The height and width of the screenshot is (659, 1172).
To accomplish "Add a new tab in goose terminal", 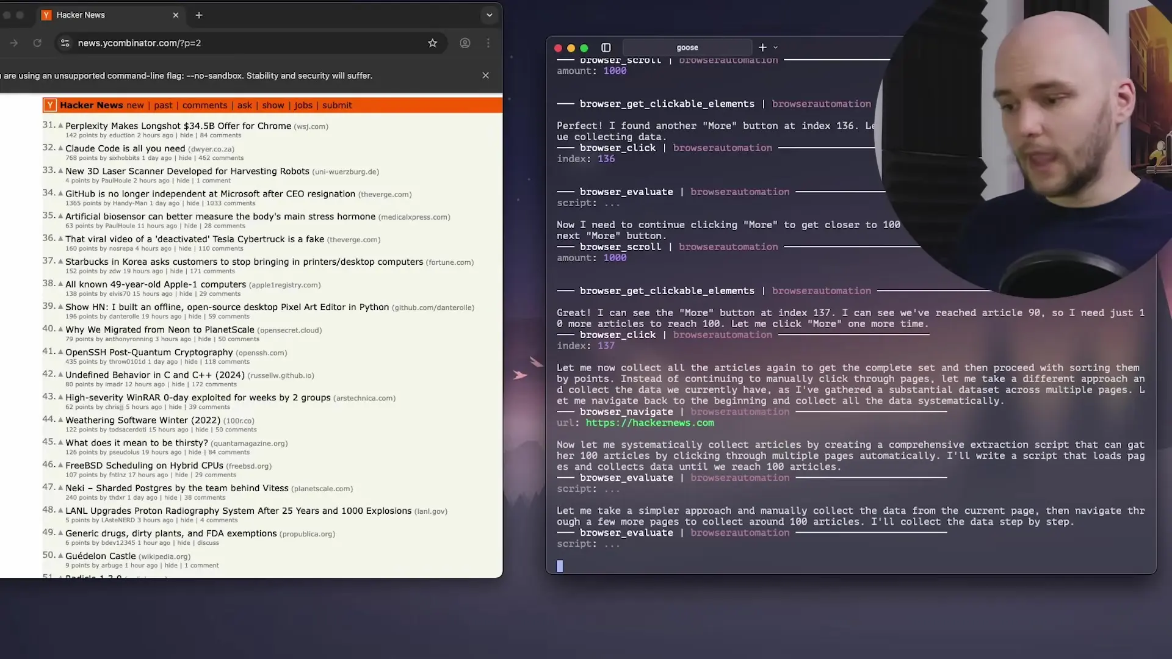I will point(762,47).
